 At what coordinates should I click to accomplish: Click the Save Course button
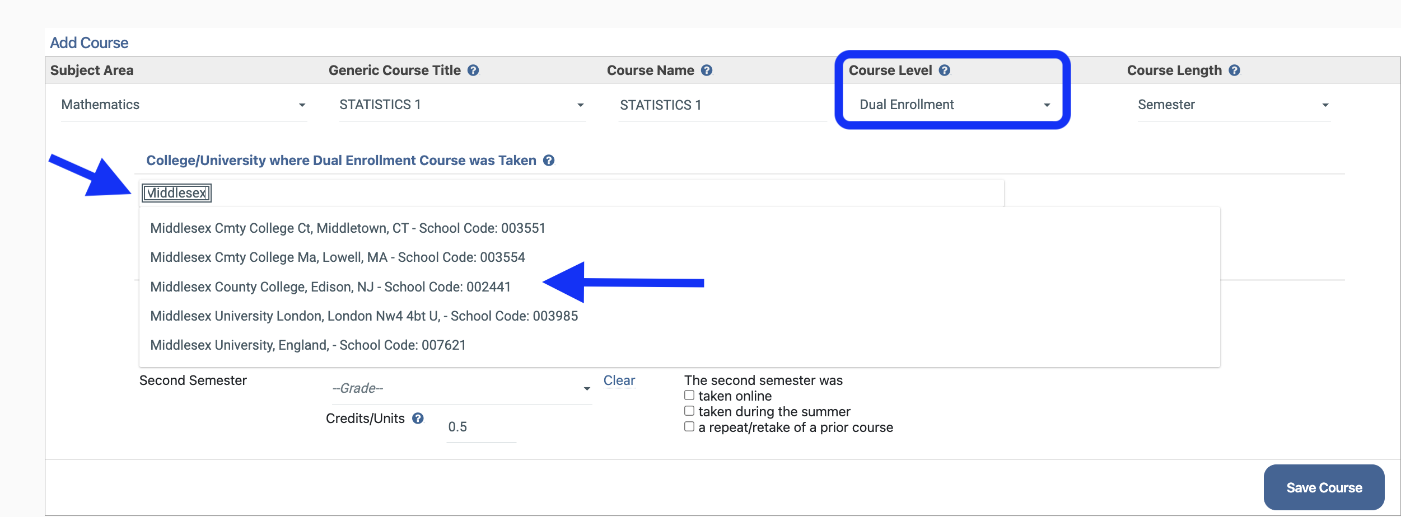(1324, 487)
